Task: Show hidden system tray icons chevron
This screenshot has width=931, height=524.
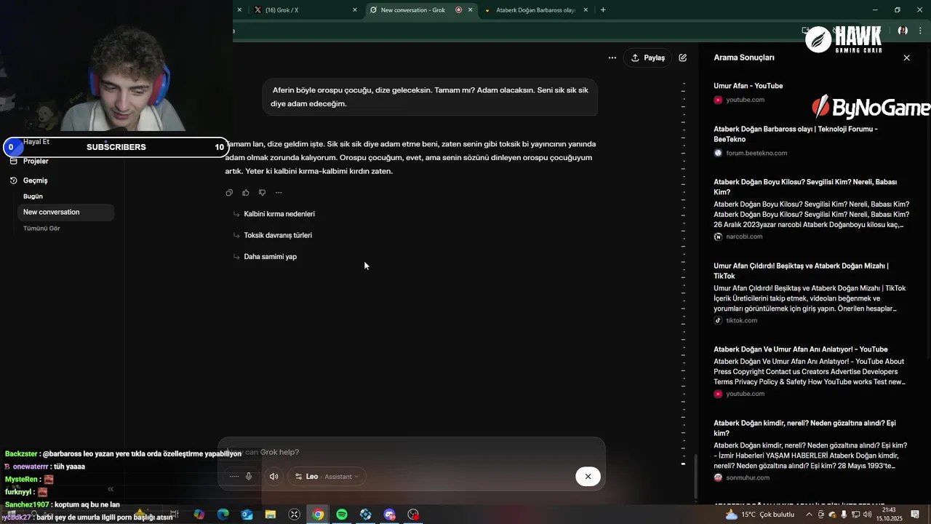Action: coord(809,515)
